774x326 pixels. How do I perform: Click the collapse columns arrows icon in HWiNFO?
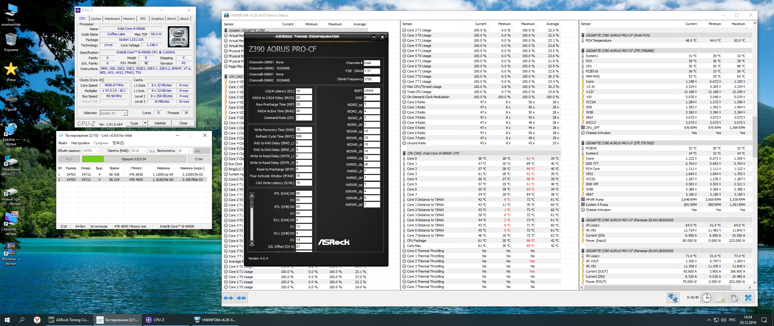[241, 298]
